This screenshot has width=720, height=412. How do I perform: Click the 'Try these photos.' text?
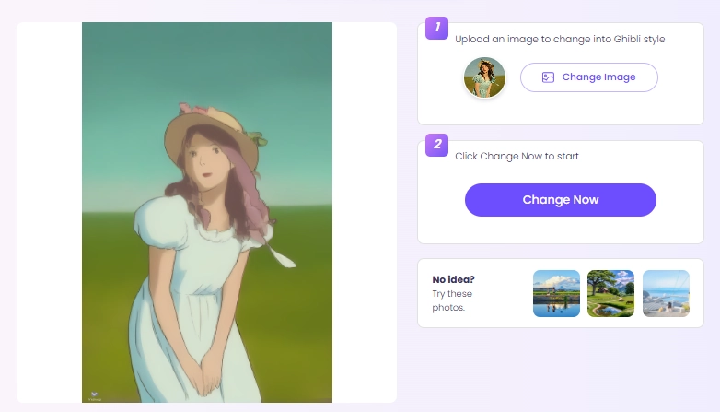click(452, 300)
